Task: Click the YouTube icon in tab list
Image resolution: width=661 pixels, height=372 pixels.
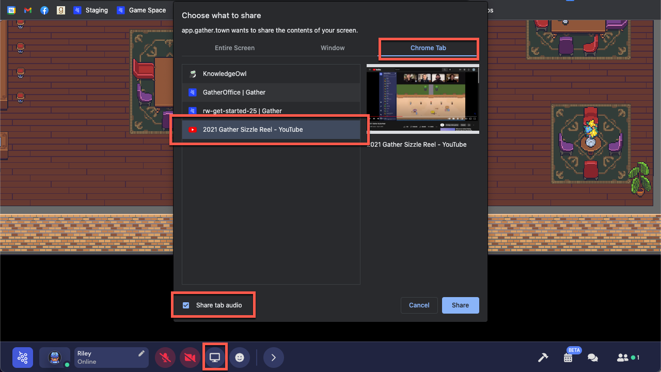Action: click(x=193, y=130)
